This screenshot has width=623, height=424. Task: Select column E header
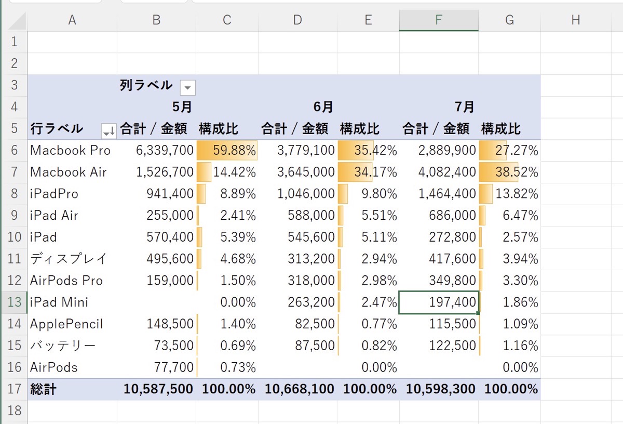click(368, 20)
